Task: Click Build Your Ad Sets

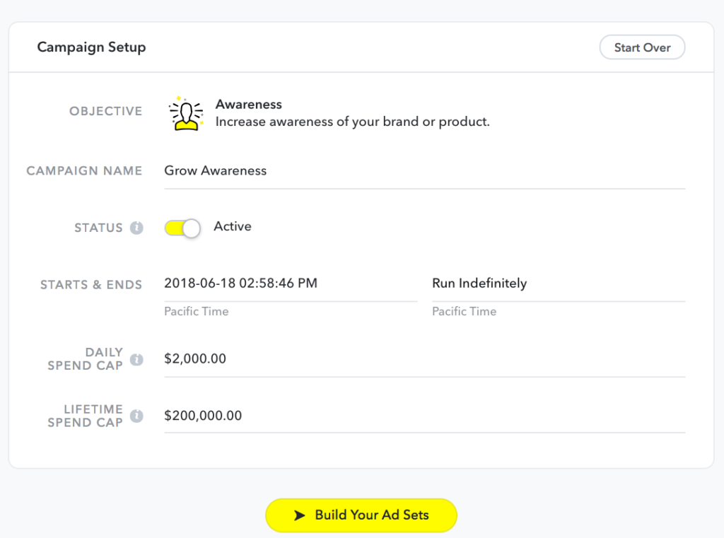Action: [x=361, y=515]
